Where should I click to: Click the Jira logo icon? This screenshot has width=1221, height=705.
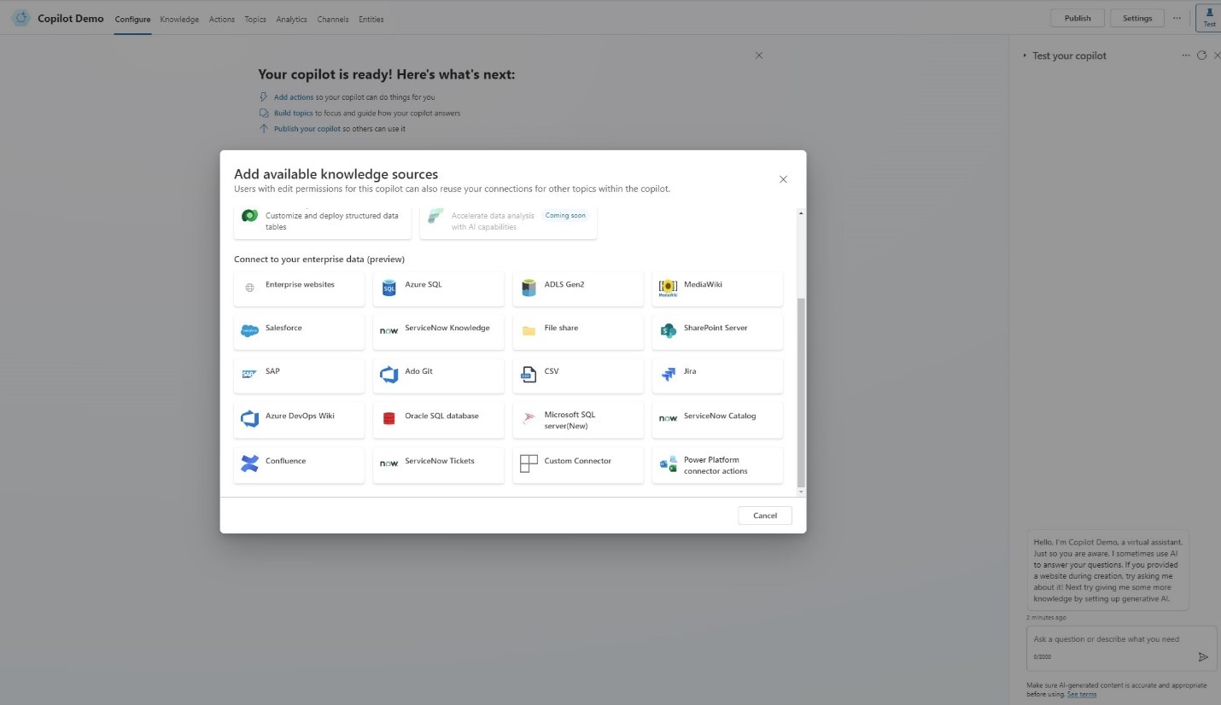(668, 375)
